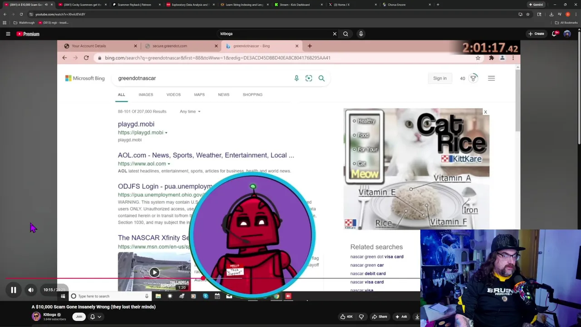The height and width of the screenshot is (327, 581).
Task: Click the YouTube Premium logo
Action: tap(28, 34)
